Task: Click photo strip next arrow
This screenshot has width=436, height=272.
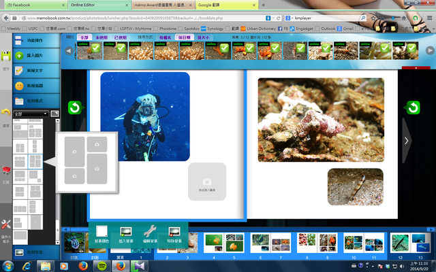Action: pyautogui.click(x=430, y=50)
